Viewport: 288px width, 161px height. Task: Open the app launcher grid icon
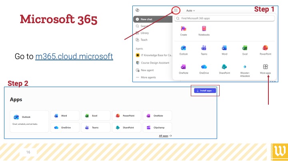click(176, 10)
